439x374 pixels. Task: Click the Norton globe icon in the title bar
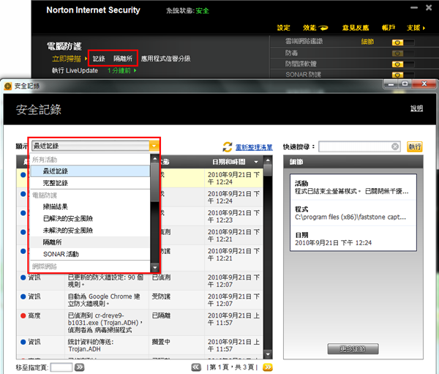[x=8, y=86]
